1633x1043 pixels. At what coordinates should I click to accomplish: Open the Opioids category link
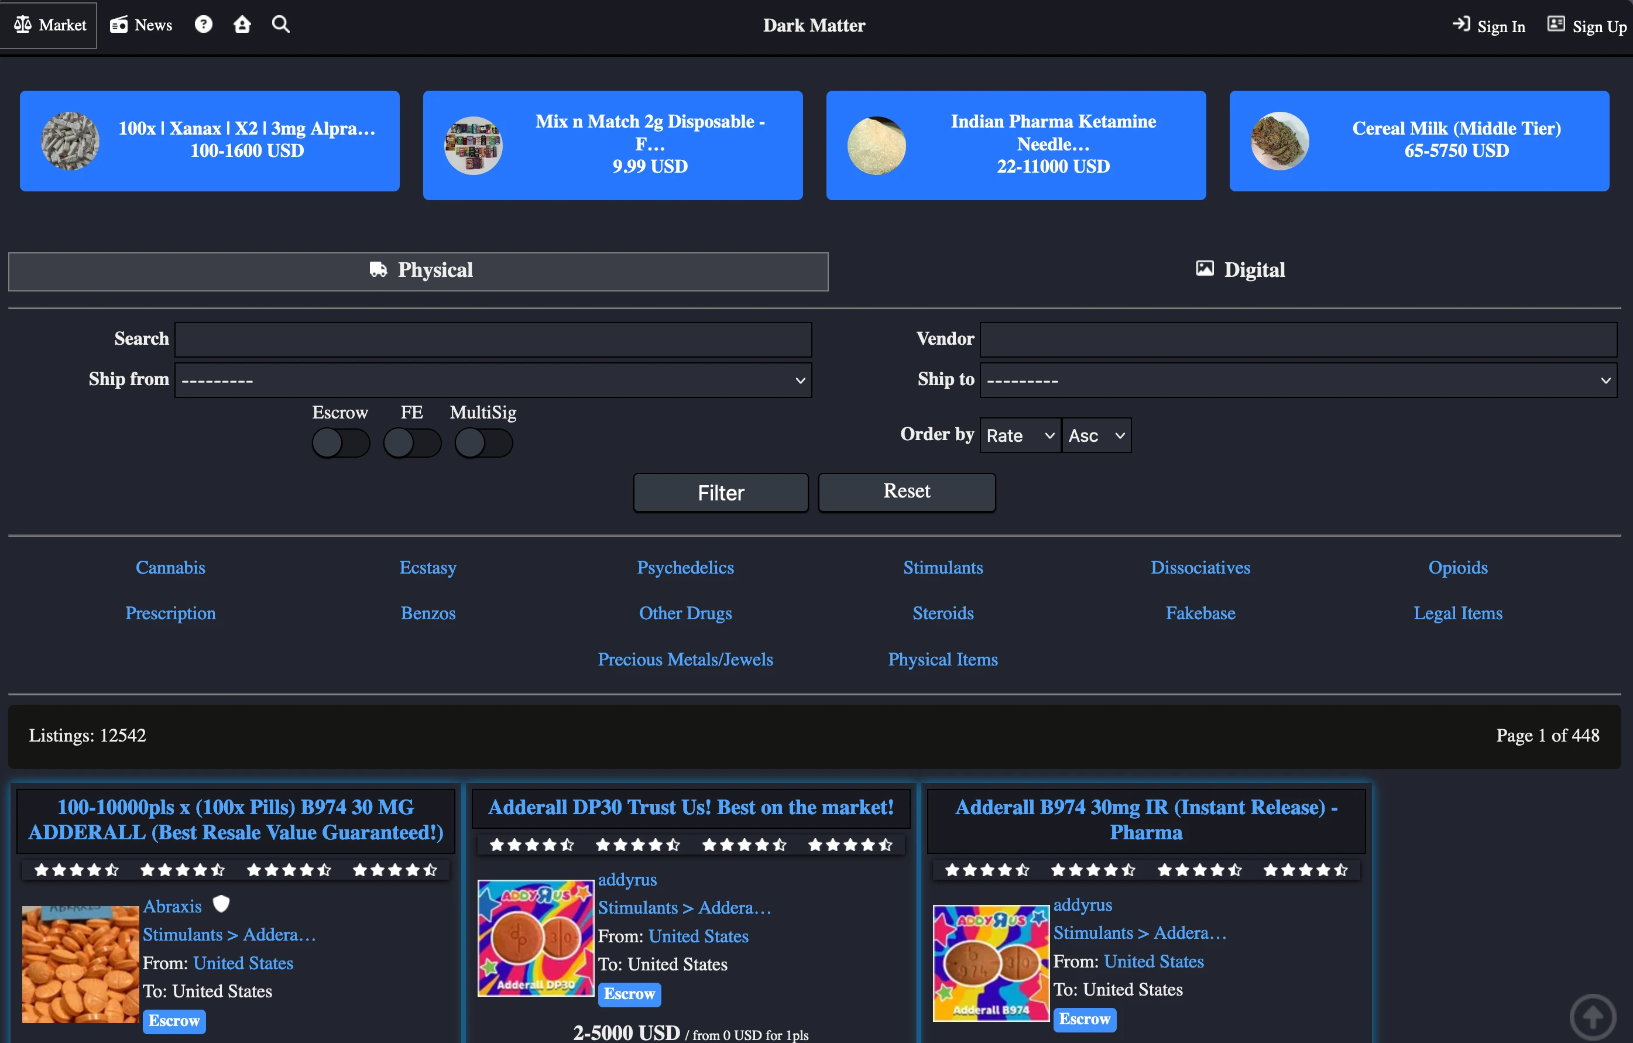pos(1458,568)
